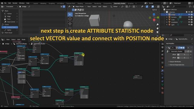
Task: Click the viewport zoom magnifier icon
Action: coord(158,25)
